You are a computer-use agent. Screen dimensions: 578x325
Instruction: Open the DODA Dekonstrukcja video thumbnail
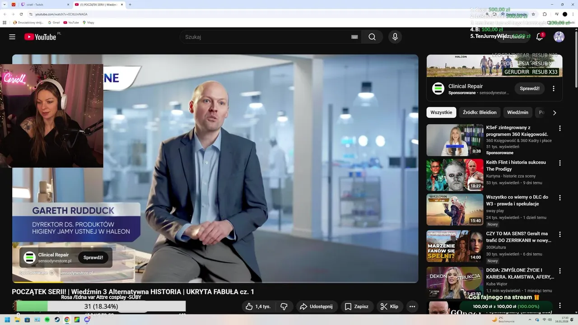(455, 283)
